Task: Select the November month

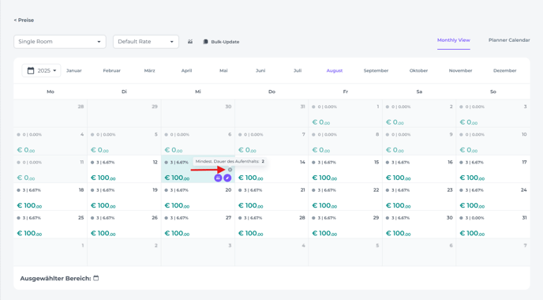Action: point(461,71)
